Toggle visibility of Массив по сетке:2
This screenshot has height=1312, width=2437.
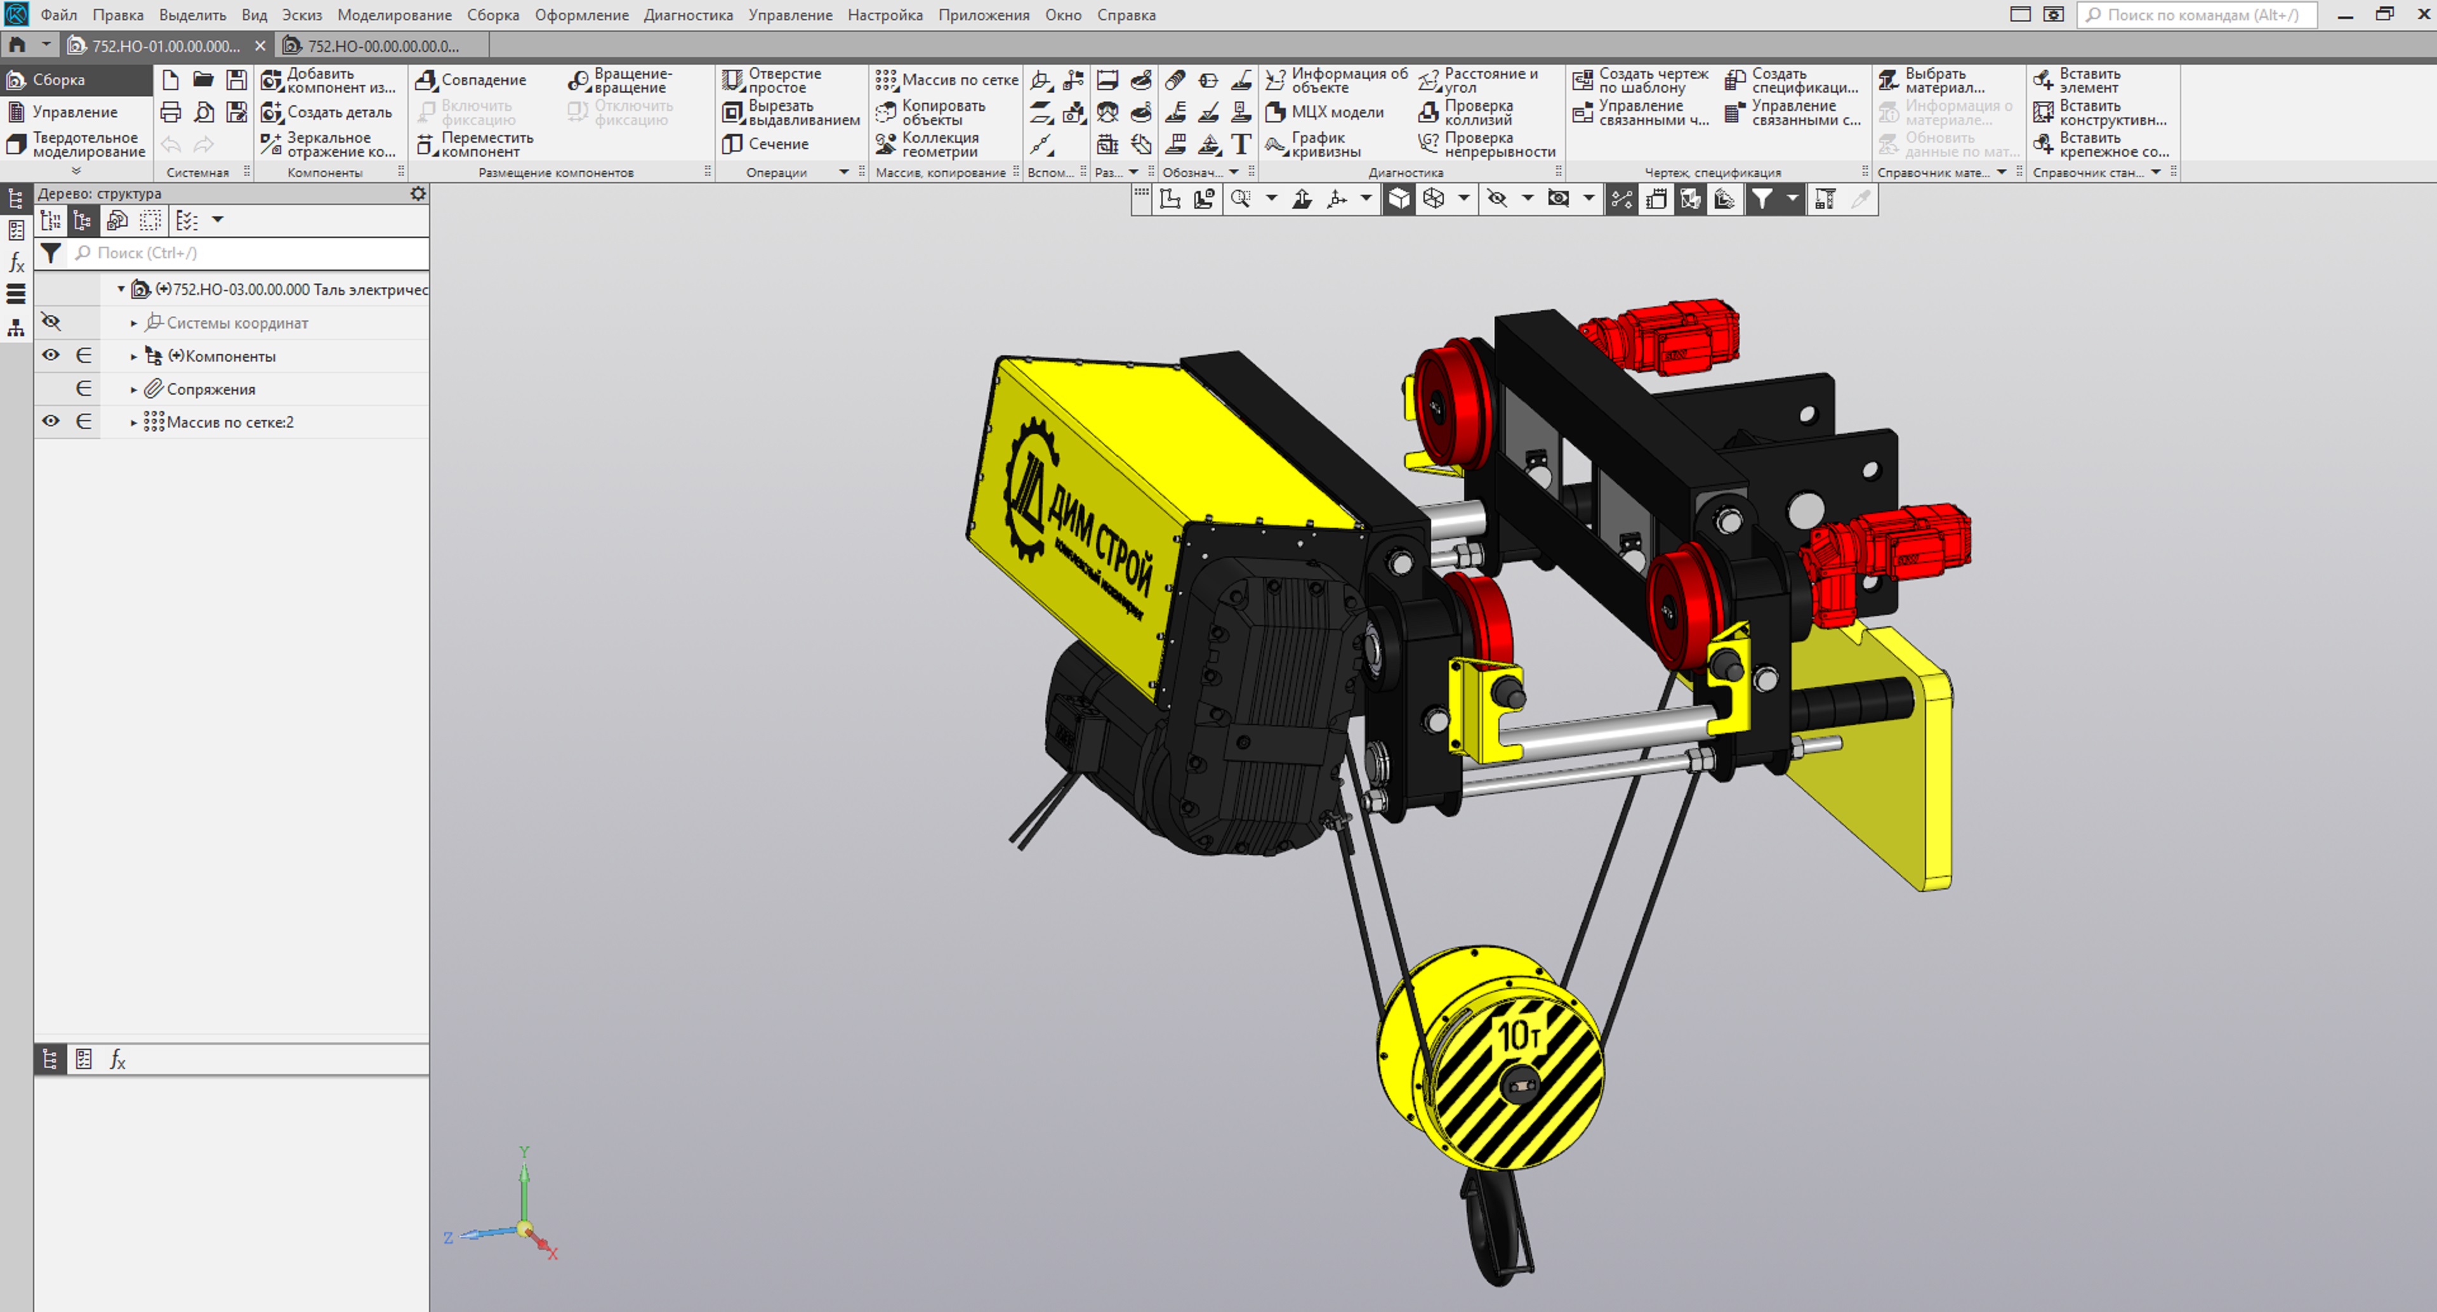(51, 422)
